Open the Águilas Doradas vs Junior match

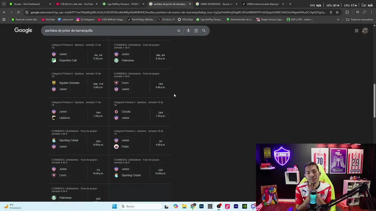tap(78, 83)
